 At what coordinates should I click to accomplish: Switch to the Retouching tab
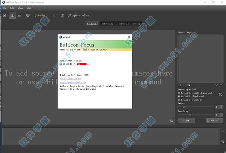coord(107,24)
